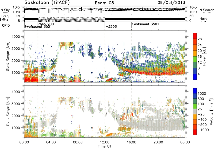This screenshot has height=148, width=214.
Task: Click 'Slant Range [km]' label of power panel
Action: point(7,56)
